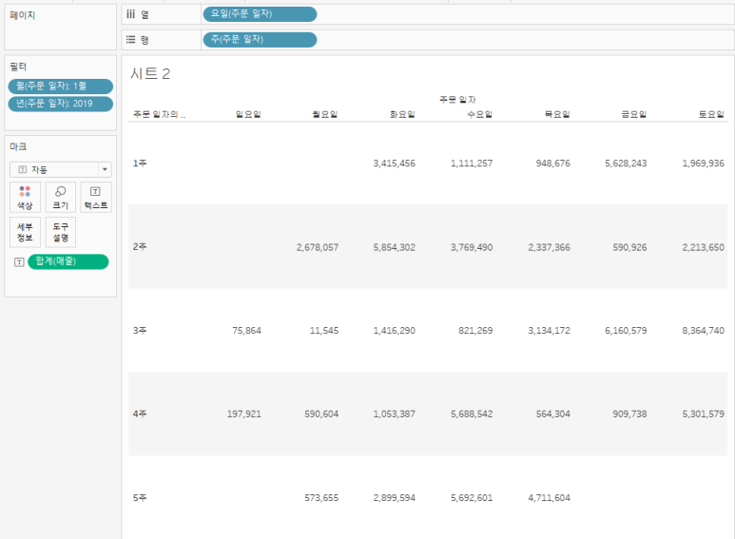Select the 요일(주문 일자) column pill
Image resolution: width=735 pixels, height=539 pixels.
260,14
